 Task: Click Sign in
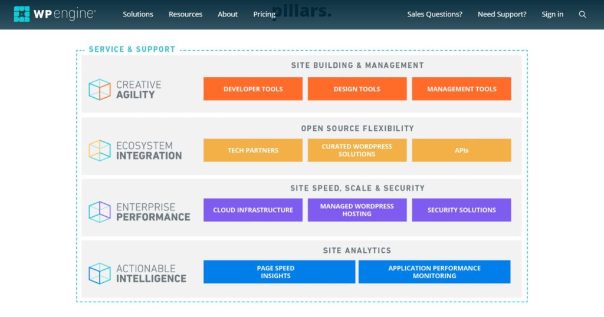point(552,14)
